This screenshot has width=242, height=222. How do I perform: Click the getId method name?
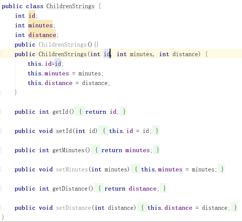tap(60, 112)
